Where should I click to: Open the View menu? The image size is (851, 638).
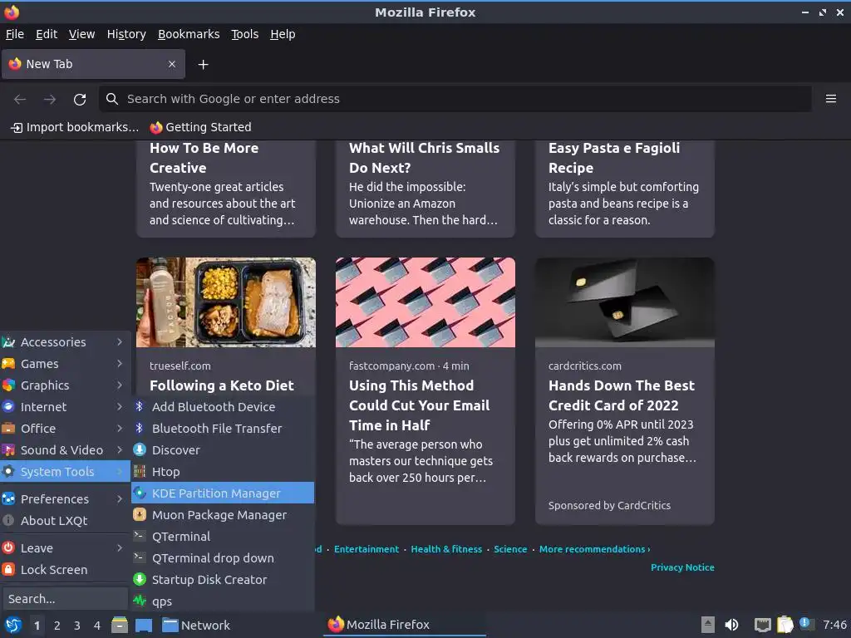click(81, 34)
